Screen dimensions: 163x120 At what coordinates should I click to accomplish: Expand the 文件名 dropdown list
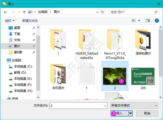tap(105, 105)
